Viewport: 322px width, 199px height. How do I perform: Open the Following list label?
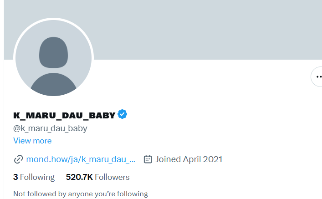(x=37, y=177)
